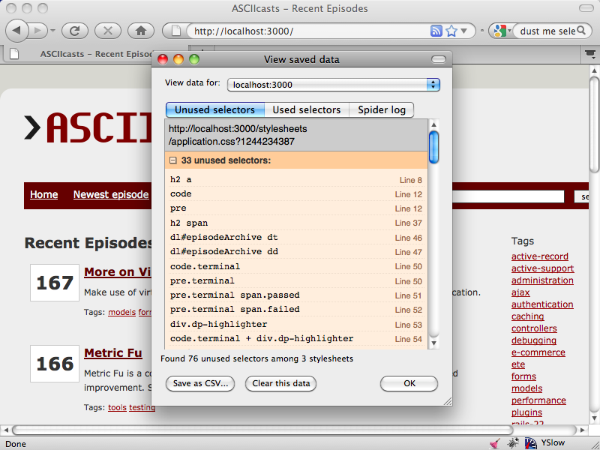
Task: Open the active-support tag link
Action: 542,268
